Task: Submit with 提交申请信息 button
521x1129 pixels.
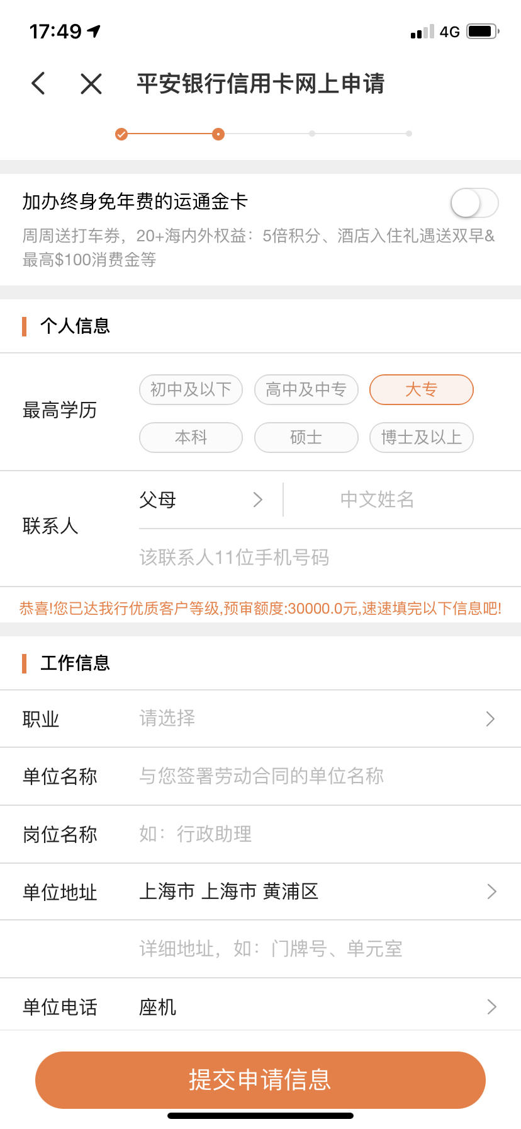Action: coord(260,1080)
